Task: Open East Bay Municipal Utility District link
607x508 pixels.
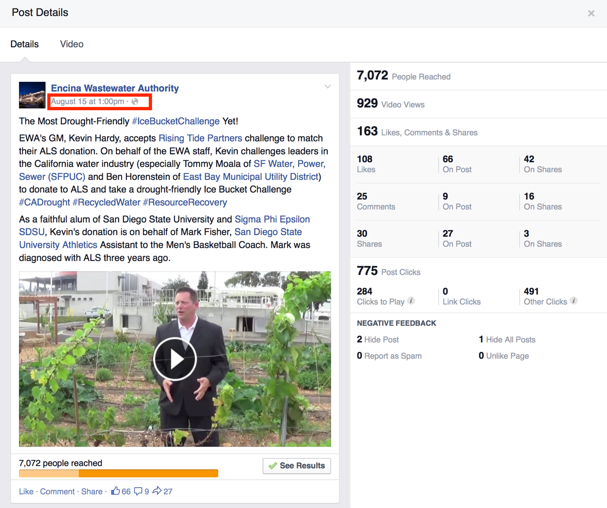Action: (x=251, y=177)
